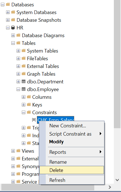The width and height of the screenshot is (121, 192).
Task: Expand the Columns folder node
Action: pos(23,97)
